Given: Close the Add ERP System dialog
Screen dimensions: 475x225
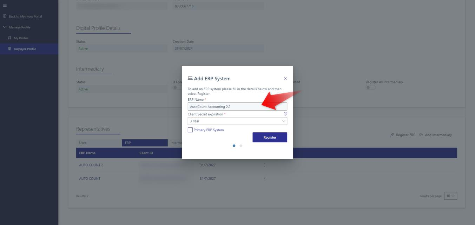Looking at the screenshot, I should click(x=285, y=79).
